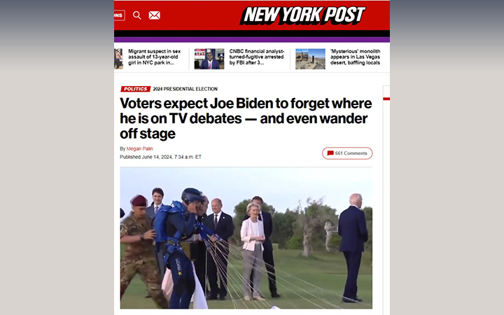Screen dimensions: 504x315
Task: Click the purple bar under the header
Action: point(252,40)
